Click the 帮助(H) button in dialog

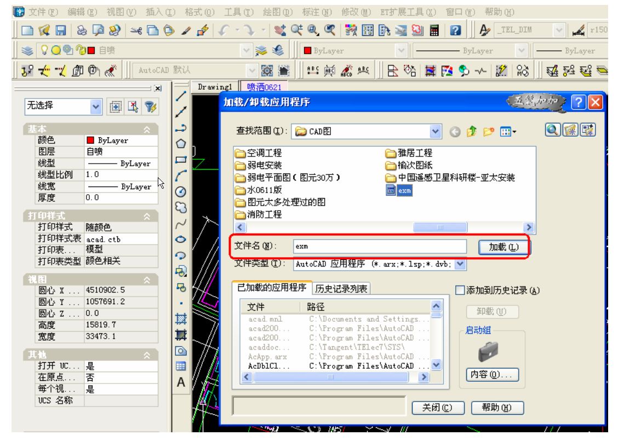(x=497, y=408)
